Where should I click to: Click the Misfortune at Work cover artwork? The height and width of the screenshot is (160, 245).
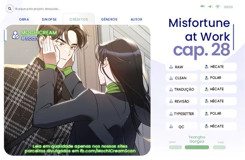(x=77, y=90)
